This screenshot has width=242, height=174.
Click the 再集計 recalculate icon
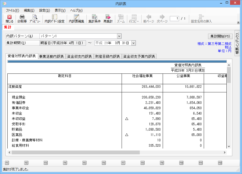tap(108, 19)
